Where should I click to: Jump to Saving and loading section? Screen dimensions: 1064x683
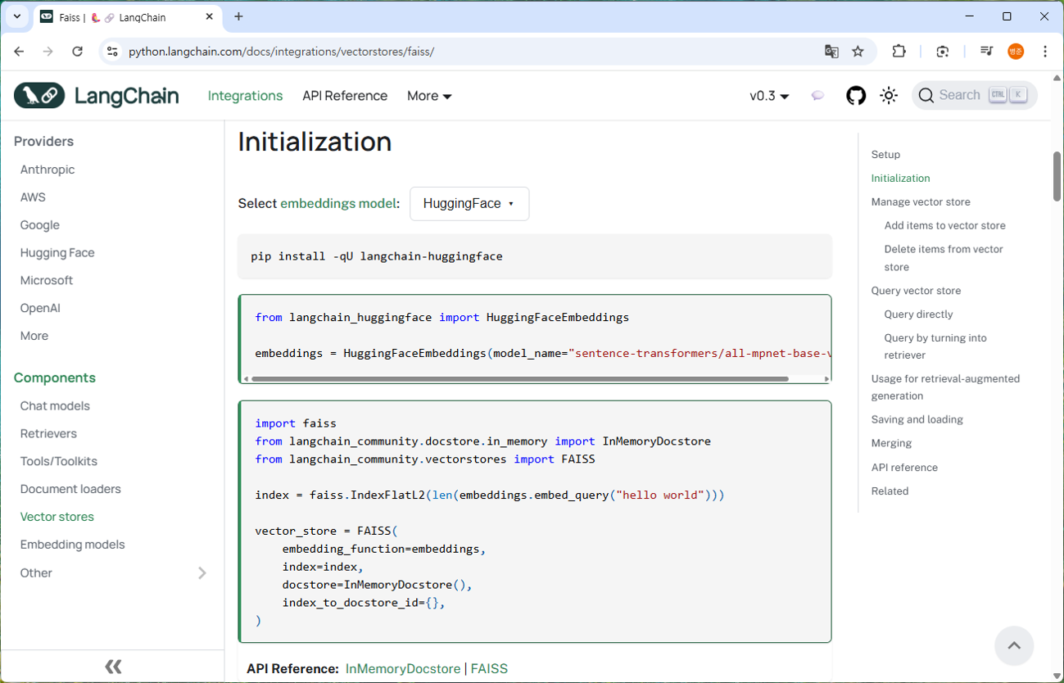(x=917, y=419)
